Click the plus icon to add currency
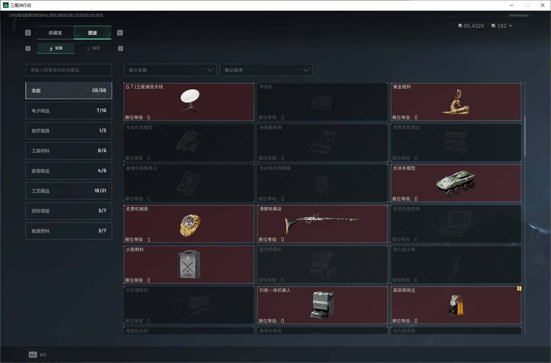Image resolution: width=551 pixels, height=363 pixels. (x=510, y=26)
